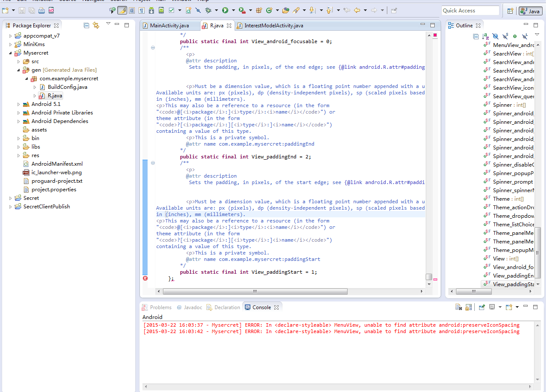Select the com.example.mysercret package
The width and height of the screenshot is (546, 392).
[x=69, y=79]
